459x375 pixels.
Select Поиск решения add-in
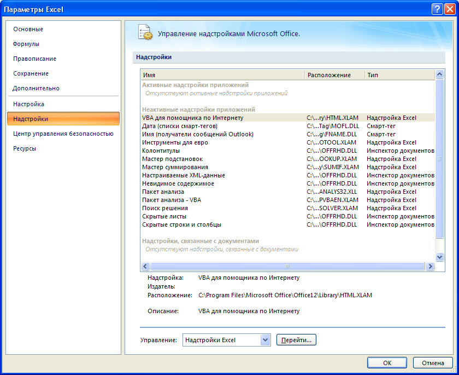click(x=288, y=208)
